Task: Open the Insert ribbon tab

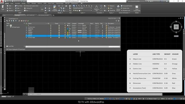Action: point(12,3)
